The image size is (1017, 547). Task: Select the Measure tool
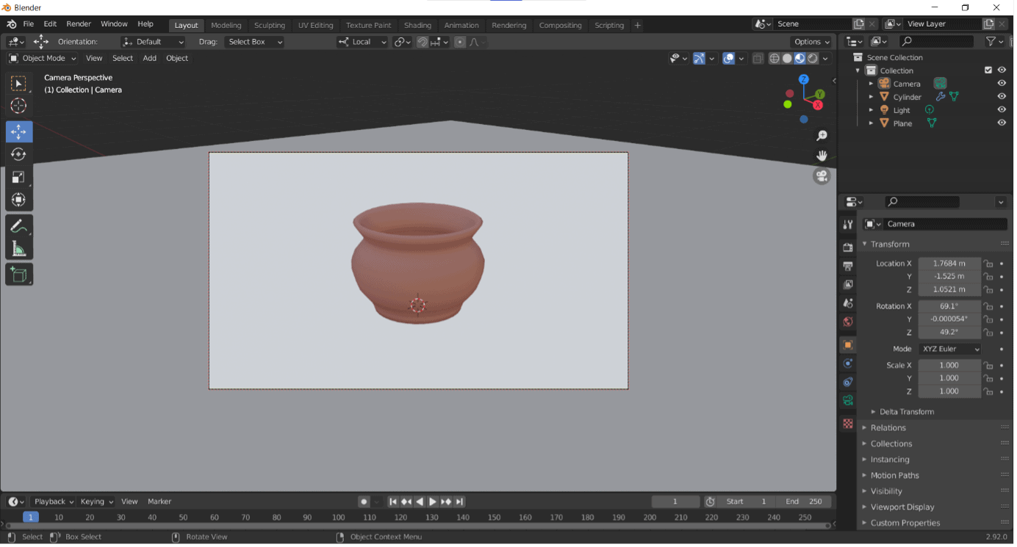coord(19,249)
